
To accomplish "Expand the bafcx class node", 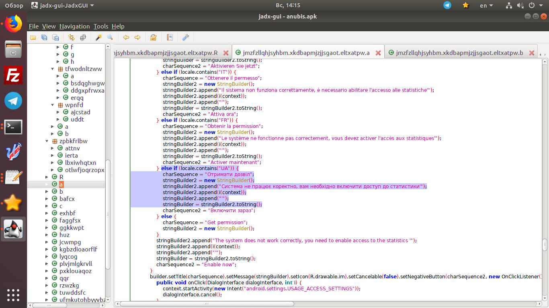I will (47, 199).
